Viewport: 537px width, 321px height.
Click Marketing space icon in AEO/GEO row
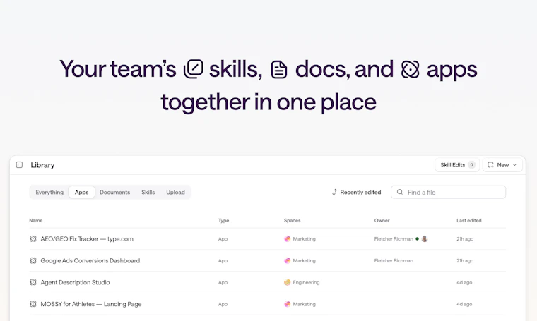(x=288, y=239)
